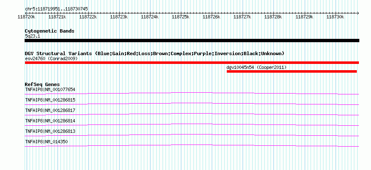The width and height of the screenshot is (371, 170).
Task: Click the 118729k ruler tick label
Action: click(x=305, y=17)
